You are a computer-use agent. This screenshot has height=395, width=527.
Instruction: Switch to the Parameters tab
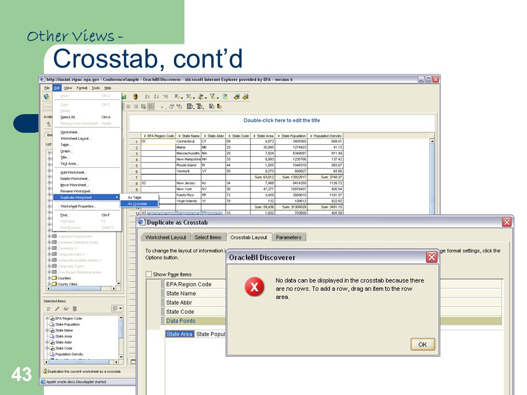click(289, 237)
